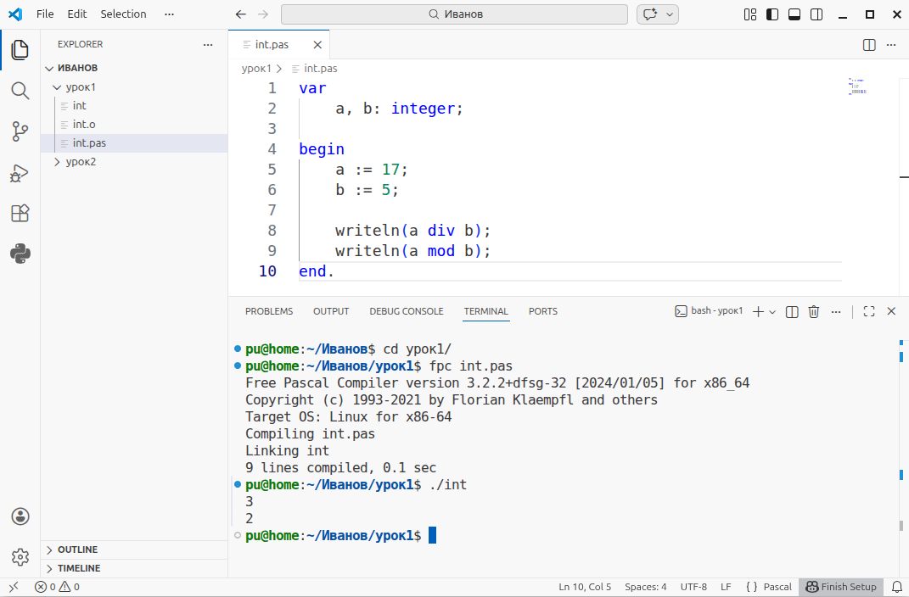Kill terminal with the trash icon
Image resolution: width=909 pixels, height=597 pixels.
[x=813, y=311]
